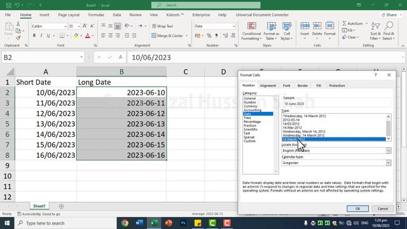Click Cancel in Format Cells dialog
The image size is (407, 229).
click(x=383, y=209)
